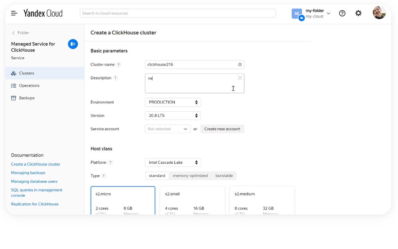
Task: Open the Environment PRODUCTION dropdown
Action: tap(173, 102)
